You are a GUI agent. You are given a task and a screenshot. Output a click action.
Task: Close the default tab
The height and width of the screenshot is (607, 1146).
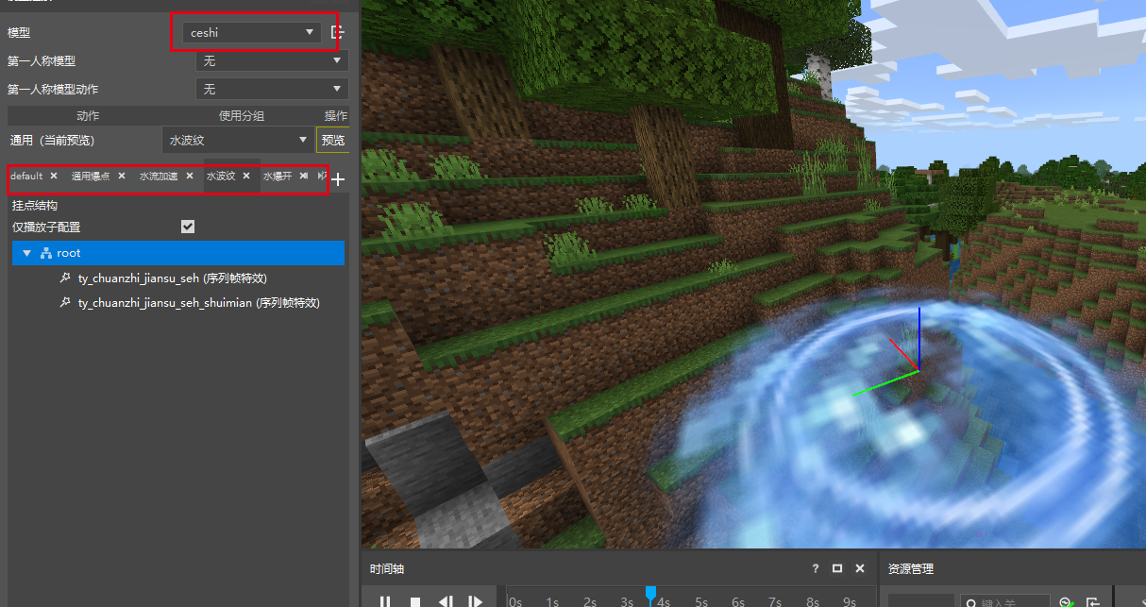coord(54,176)
